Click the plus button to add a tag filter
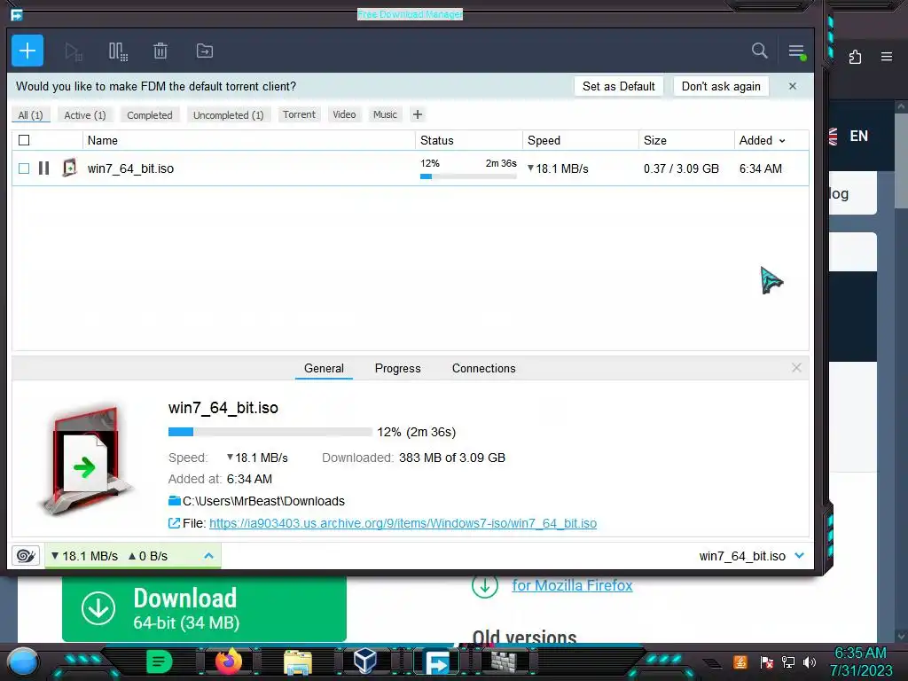908x681 pixels. click(x=418, y=114)
